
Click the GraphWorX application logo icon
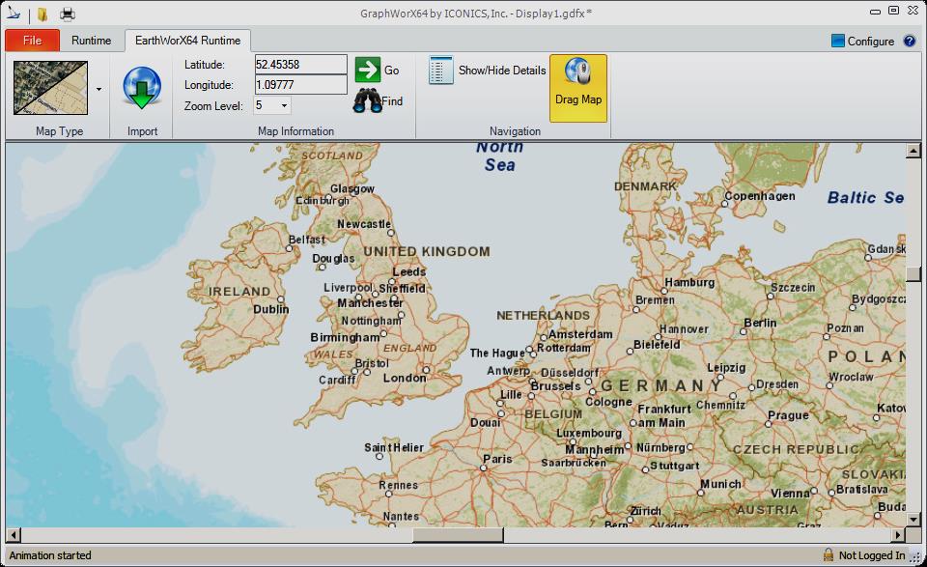coord(13,13)
